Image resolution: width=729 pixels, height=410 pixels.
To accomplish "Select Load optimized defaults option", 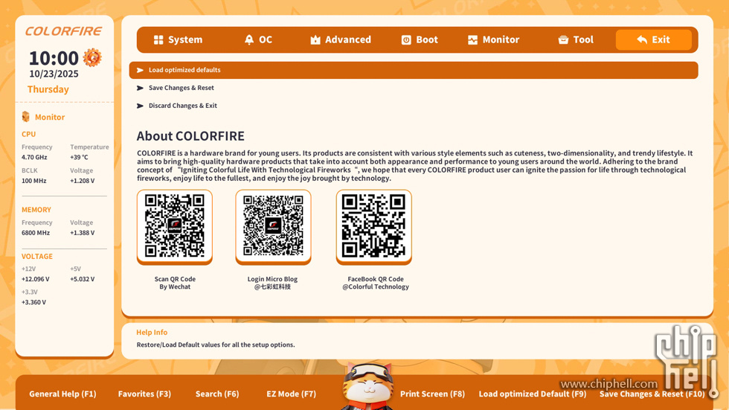I will tap(184, 70).
